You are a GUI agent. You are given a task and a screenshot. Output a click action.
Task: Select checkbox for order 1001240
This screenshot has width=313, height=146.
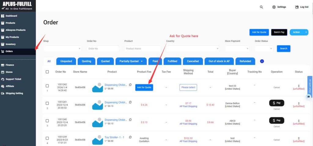coord(47,121)
